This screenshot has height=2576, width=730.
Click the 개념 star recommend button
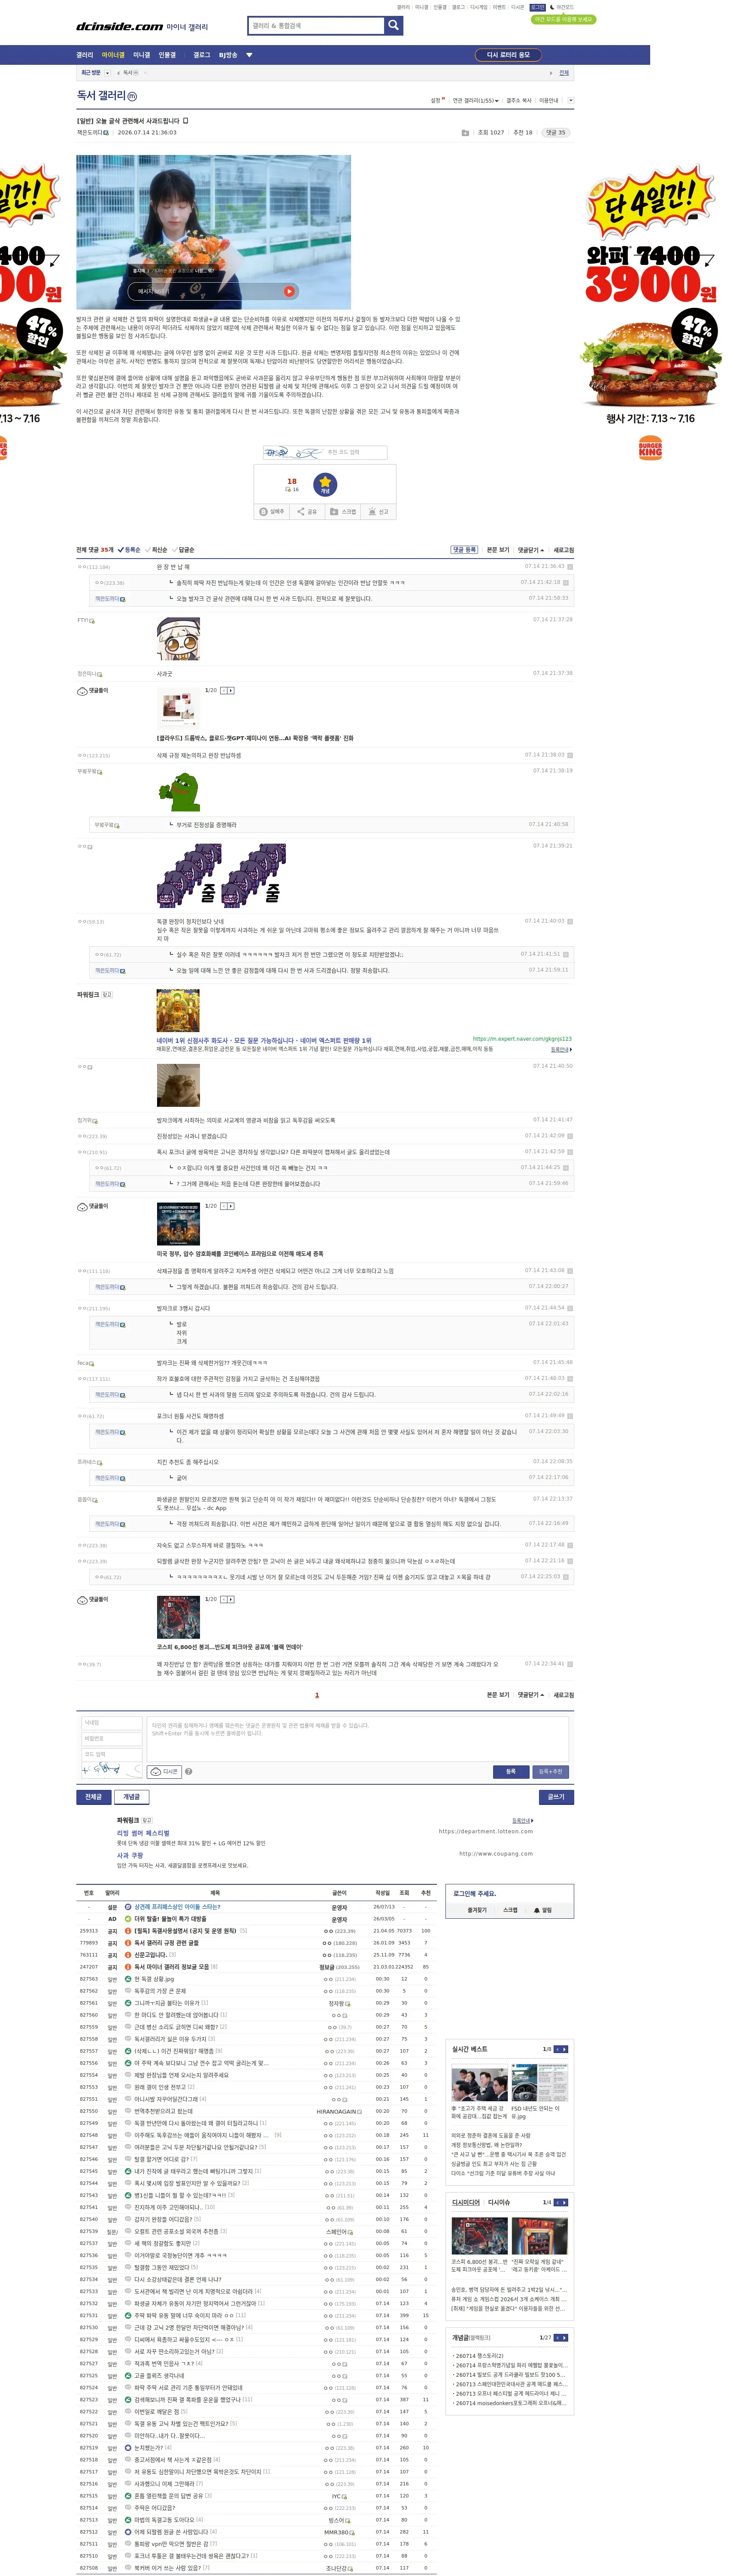click(x=325, y=485)
